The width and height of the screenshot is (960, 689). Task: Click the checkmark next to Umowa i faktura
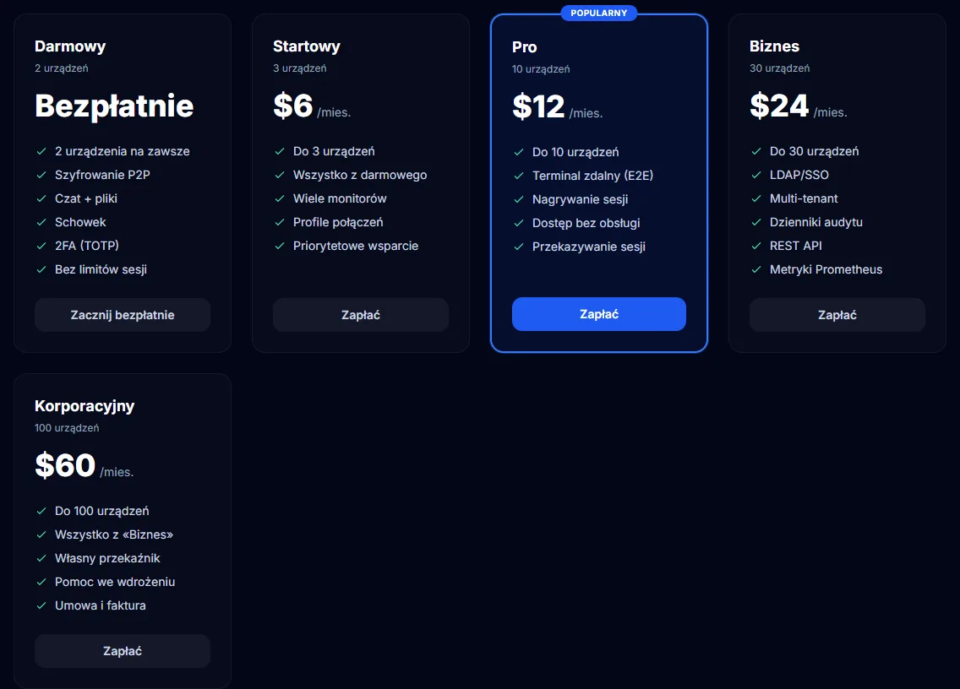pos(41,605)
